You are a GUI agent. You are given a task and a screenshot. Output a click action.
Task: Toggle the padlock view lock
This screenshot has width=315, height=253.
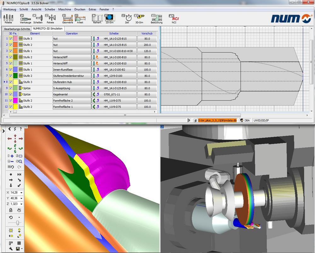[11, 210]
